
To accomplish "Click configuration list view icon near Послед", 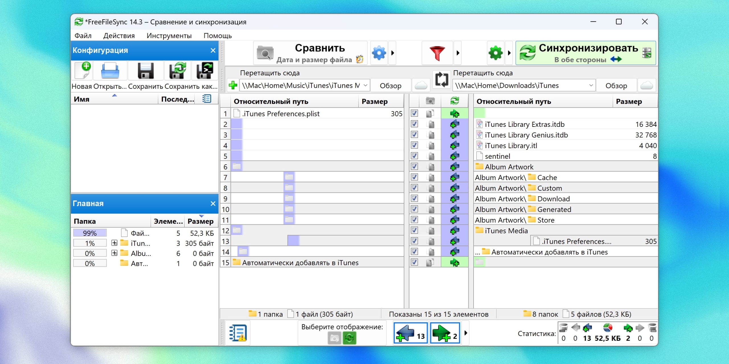I will point(206,99).
